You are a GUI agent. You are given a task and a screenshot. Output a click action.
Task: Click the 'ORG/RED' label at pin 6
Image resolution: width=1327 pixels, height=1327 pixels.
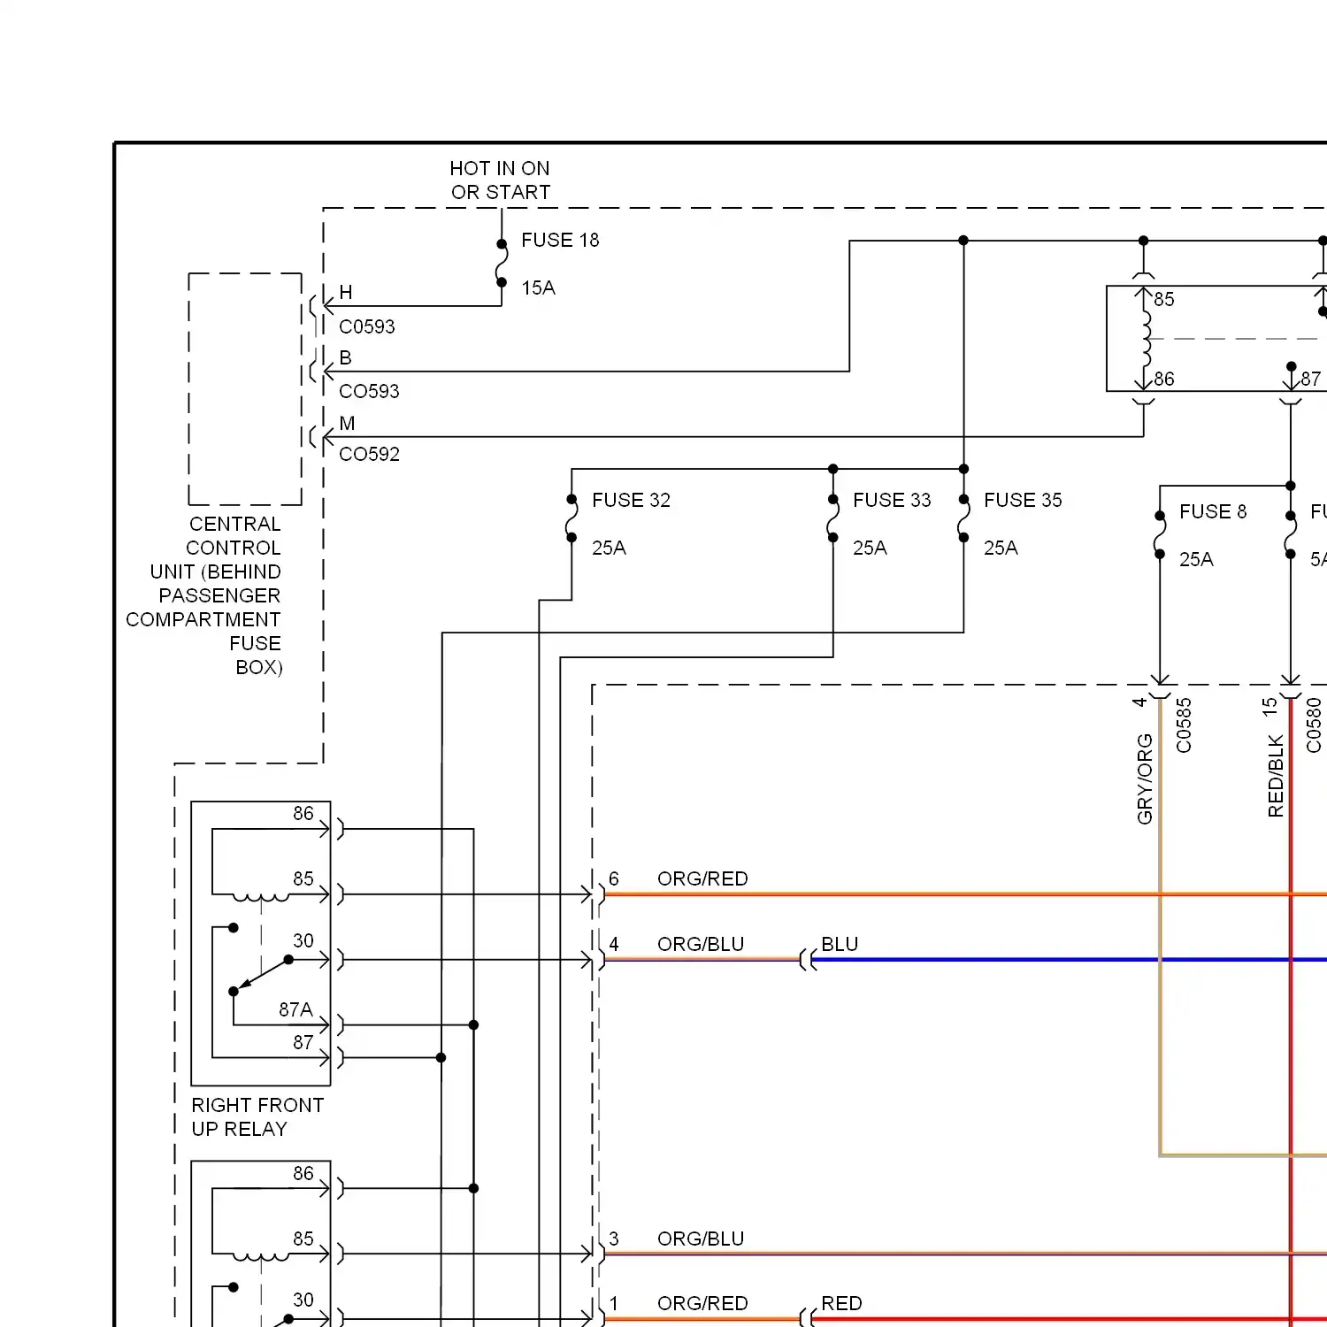click(702, 879)
